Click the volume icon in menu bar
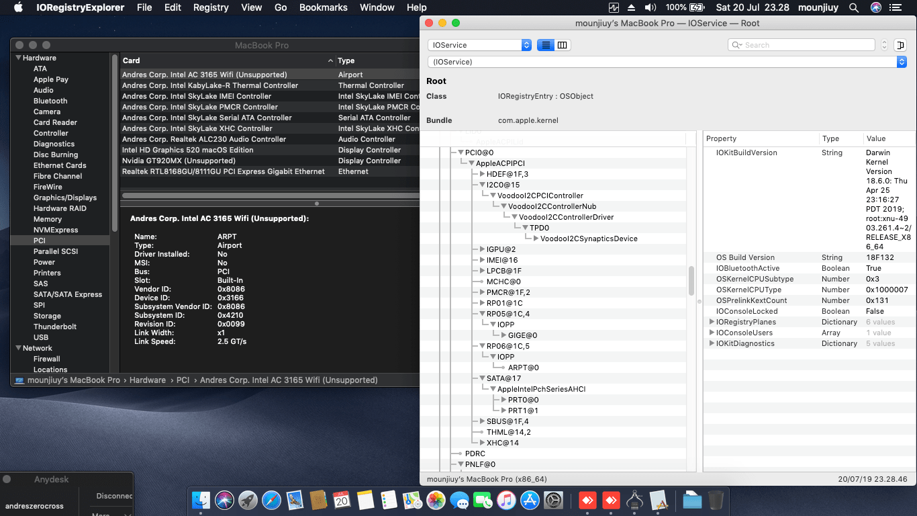 click(x=650, y=7)
